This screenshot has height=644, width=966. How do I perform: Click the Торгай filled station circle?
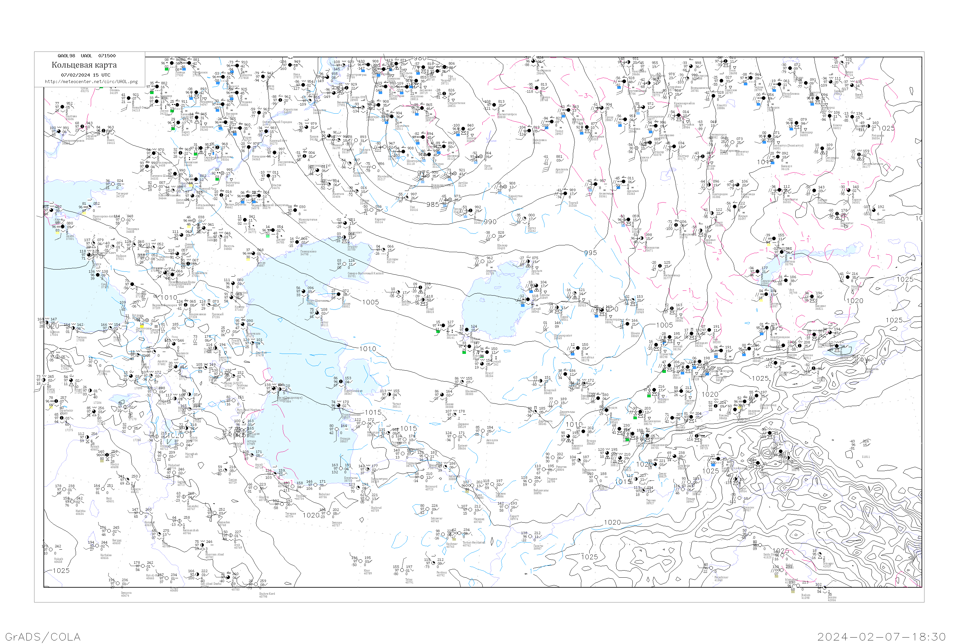coord(565,194)
